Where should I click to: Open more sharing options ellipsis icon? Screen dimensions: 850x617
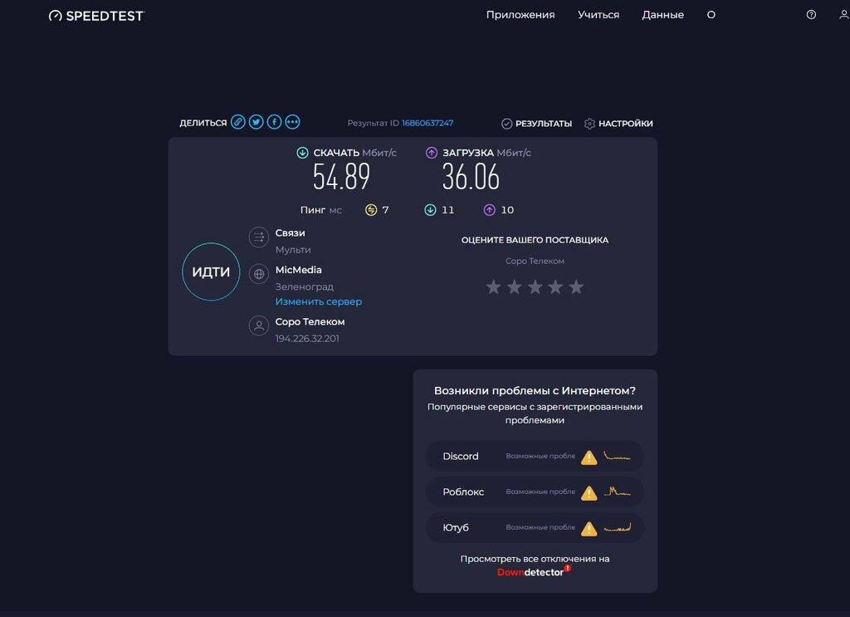pos(293,122)
